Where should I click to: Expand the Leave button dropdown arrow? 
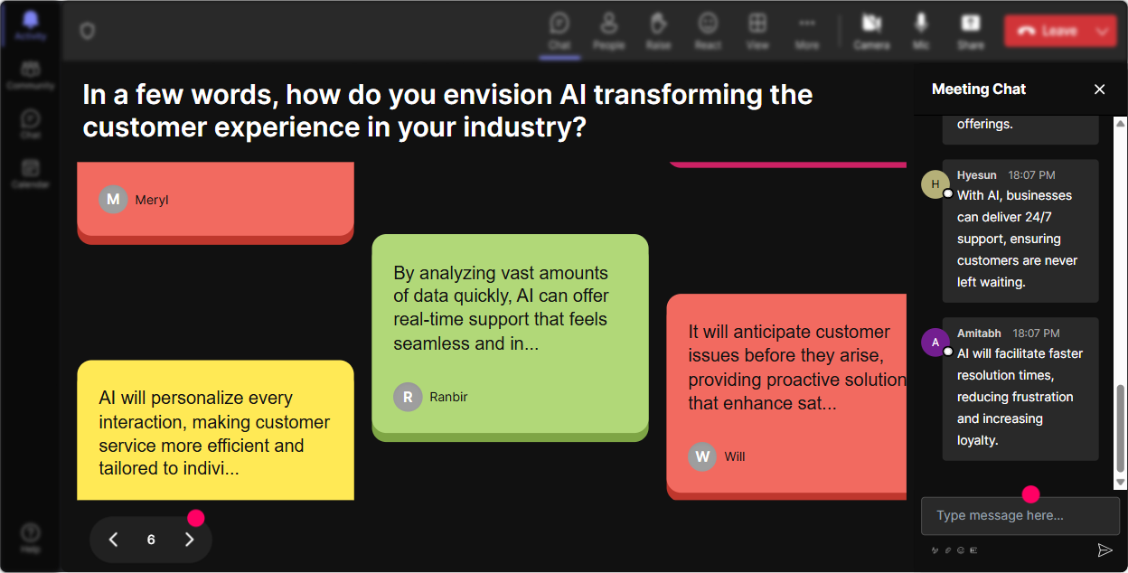pyautogui.click(x=1103, y=31)
